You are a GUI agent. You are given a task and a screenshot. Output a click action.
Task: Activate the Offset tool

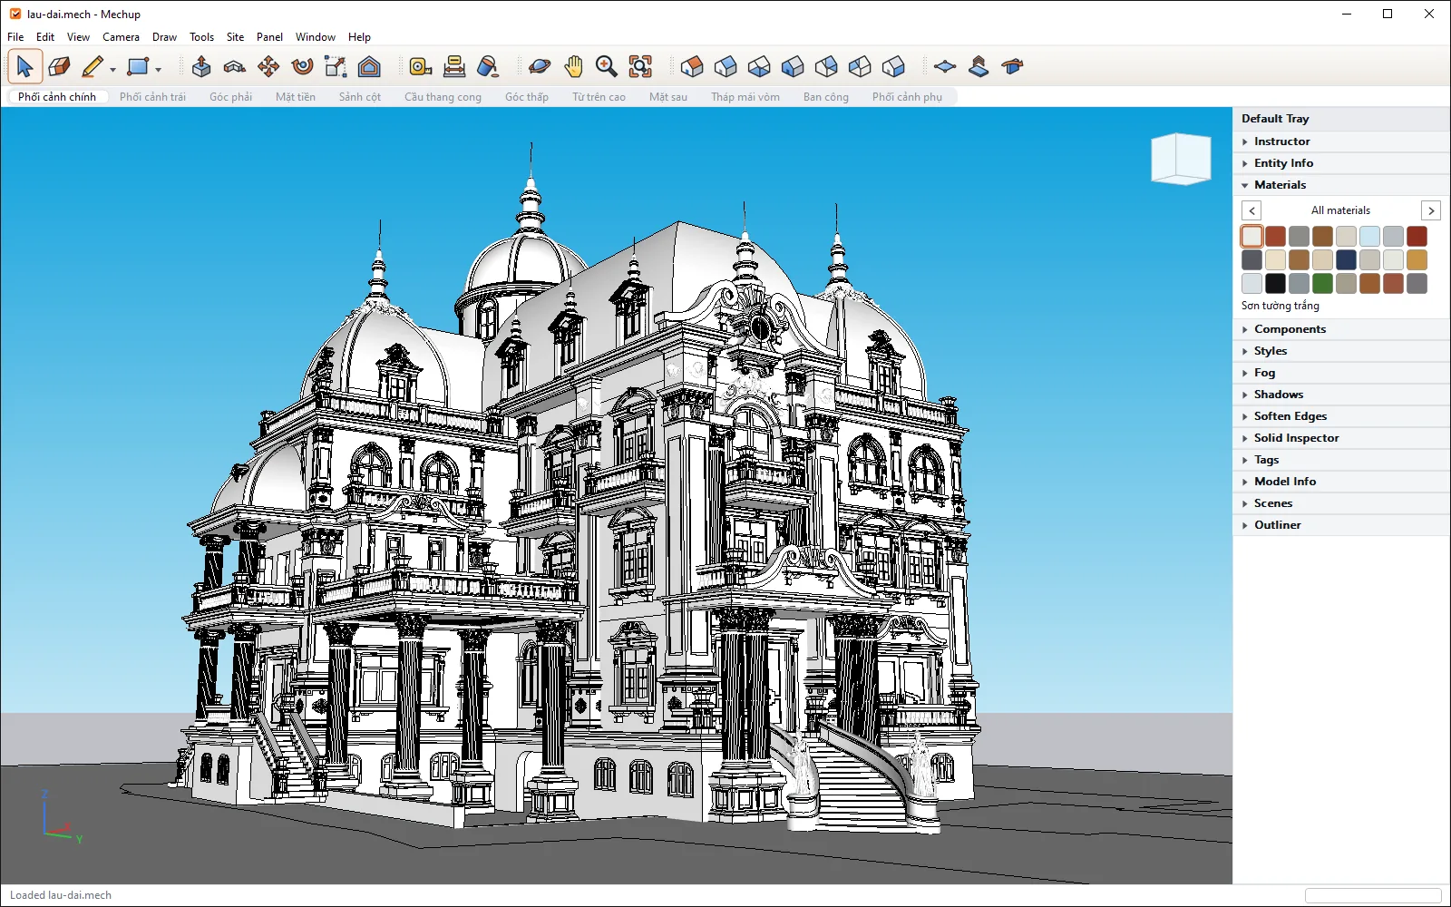(x=369, y=66)
